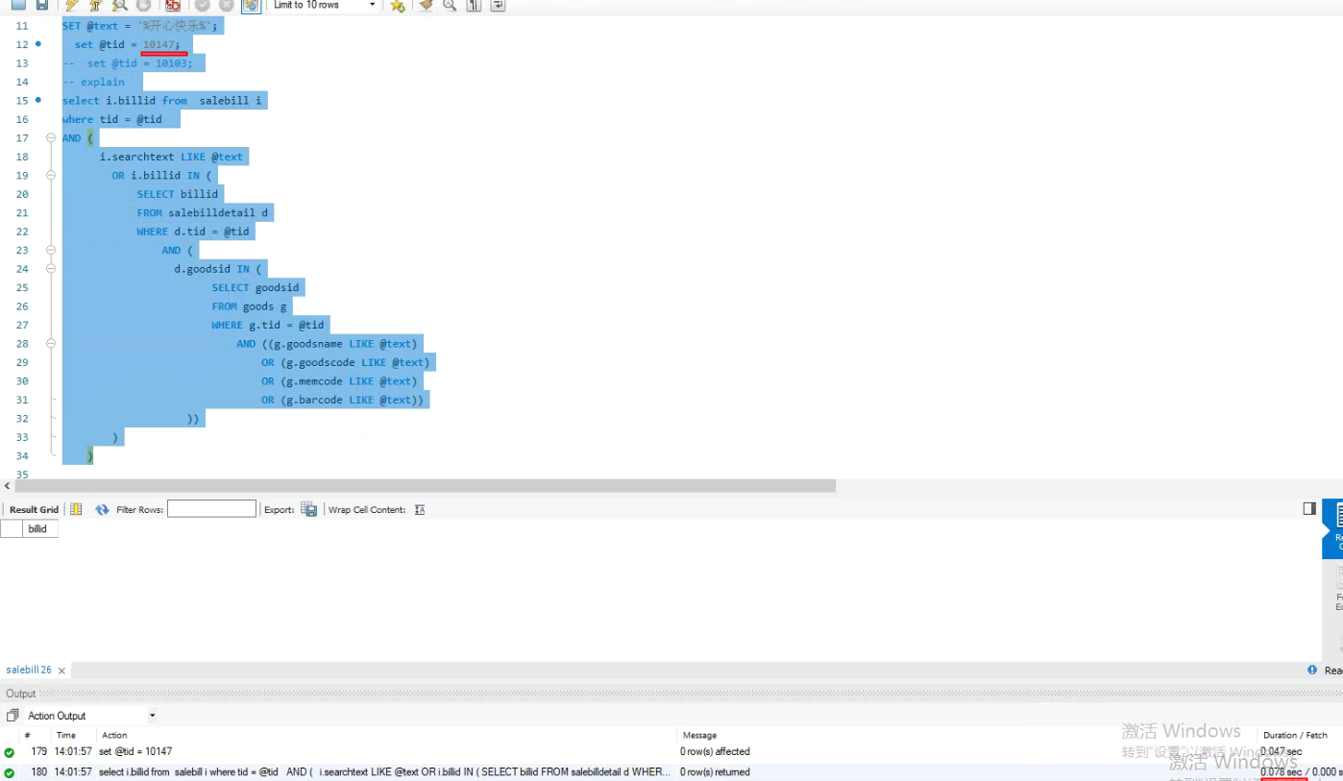This screenshot has width=1343, height=781.
Task: Toggle continue-on-error red icon
Action: click(173, 5)
